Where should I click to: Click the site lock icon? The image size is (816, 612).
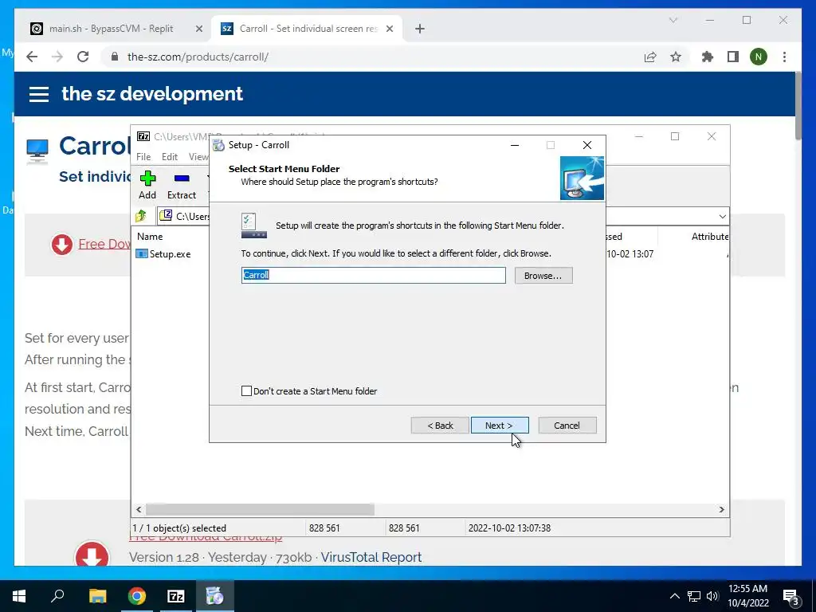[115, 57]
